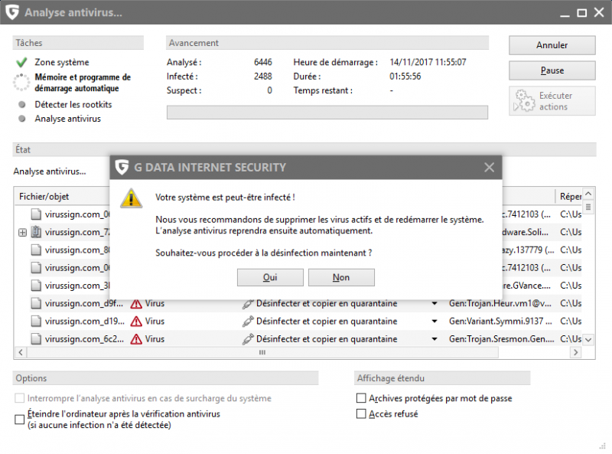
Task: Click the yellow warning triangle icon in dialog
Action: (x=131, y=198)
